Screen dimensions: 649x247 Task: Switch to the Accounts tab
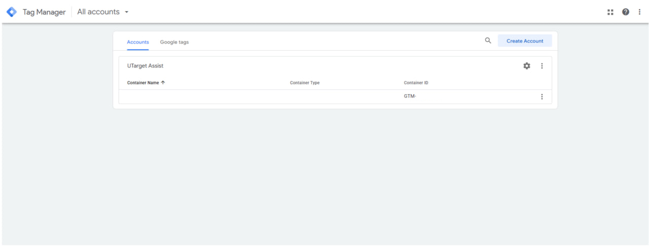coord(138,42)
